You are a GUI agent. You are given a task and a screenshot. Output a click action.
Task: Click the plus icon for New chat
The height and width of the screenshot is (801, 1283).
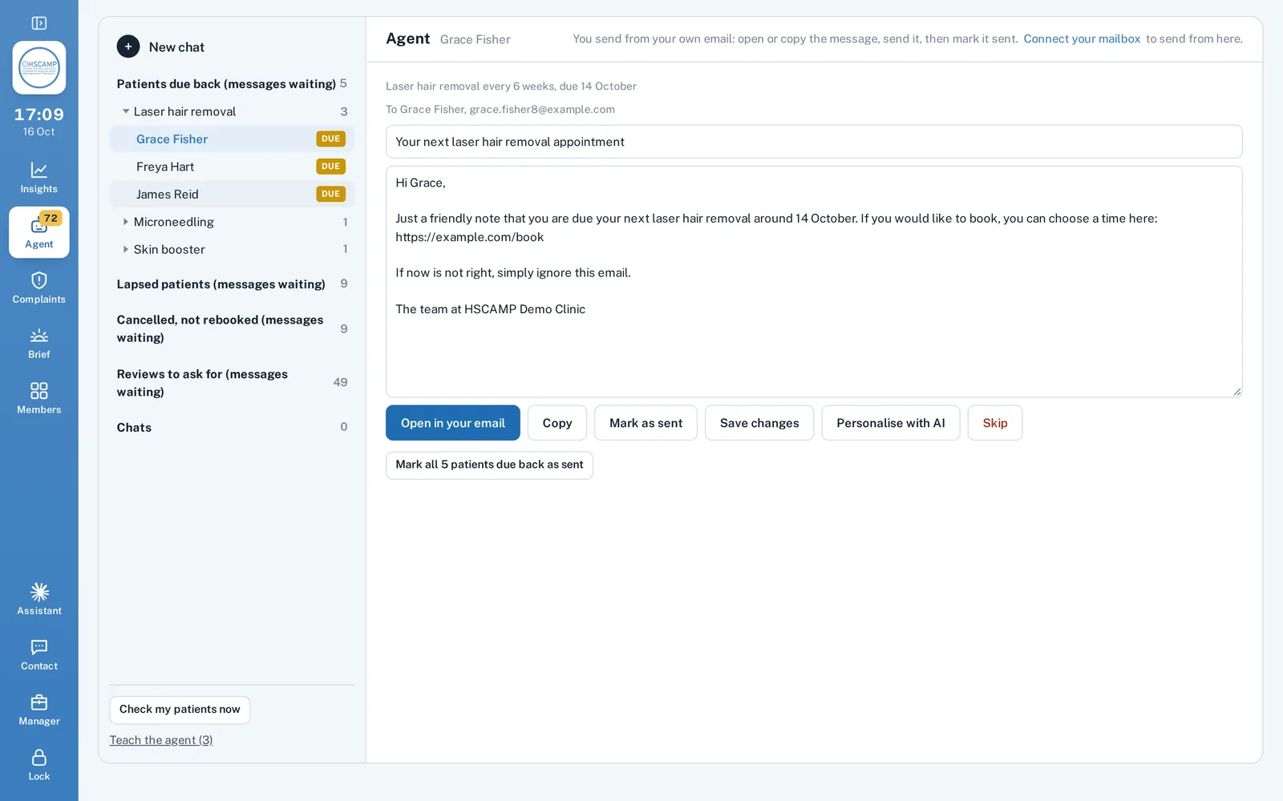click(128, 46)
